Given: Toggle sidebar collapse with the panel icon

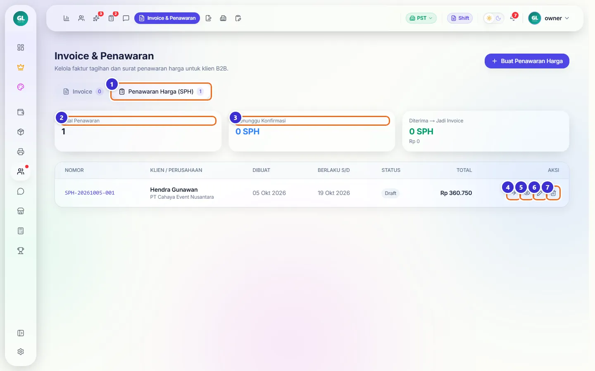Looking at the screenshot, I should coord(21,333).
